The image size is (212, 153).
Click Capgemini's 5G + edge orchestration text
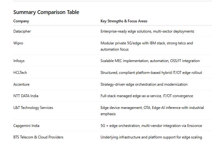click(x=151, y=126)
